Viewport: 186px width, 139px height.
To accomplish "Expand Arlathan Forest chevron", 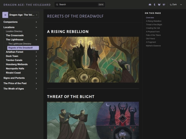I will click(x=36, y=52).
